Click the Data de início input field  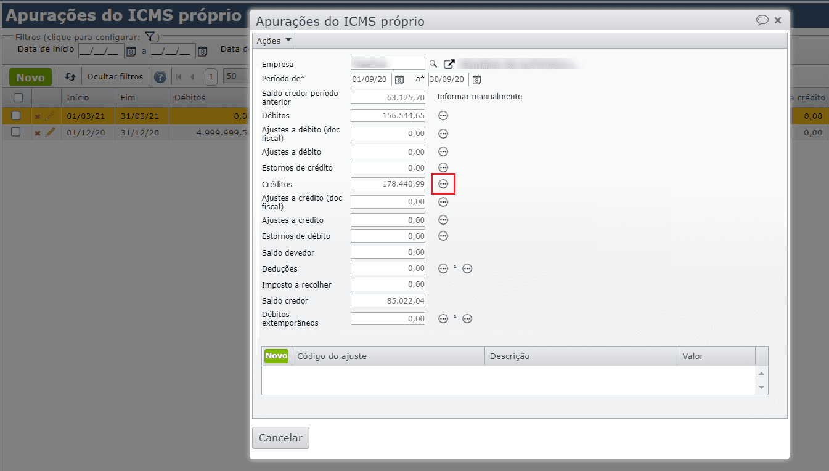click(x=100, y=50)
